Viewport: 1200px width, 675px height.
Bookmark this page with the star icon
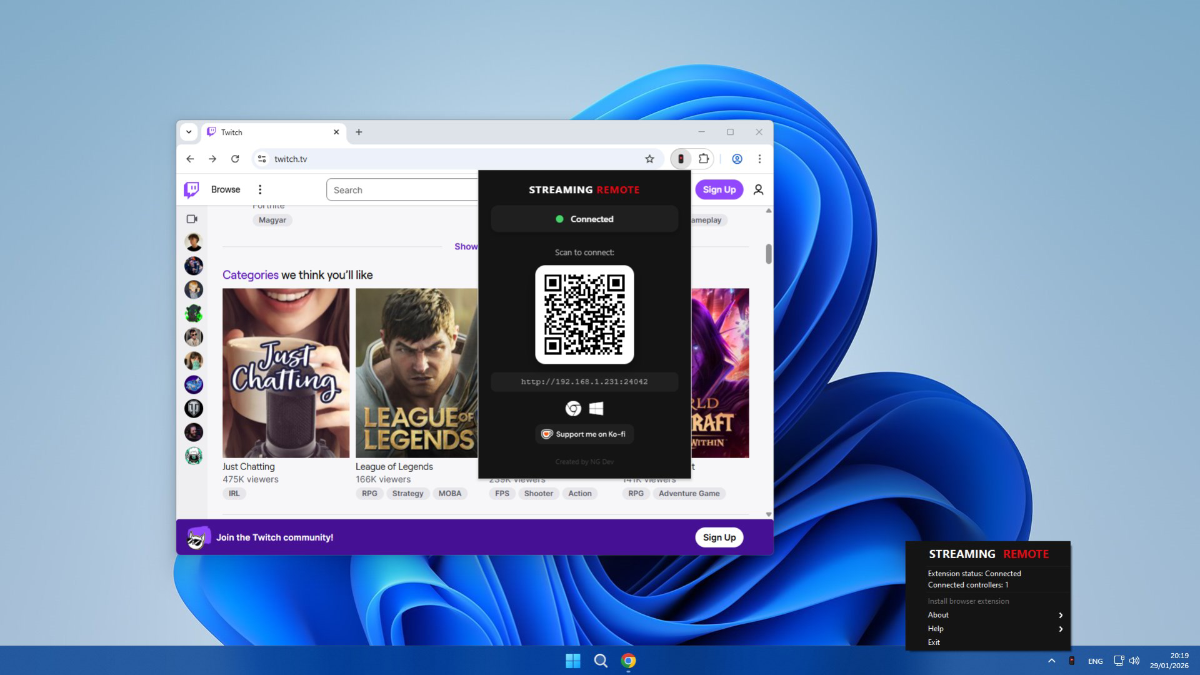(649, 159)
